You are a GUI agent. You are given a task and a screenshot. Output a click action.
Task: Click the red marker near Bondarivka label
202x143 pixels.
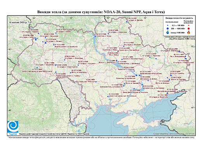(x=185, y=57)
